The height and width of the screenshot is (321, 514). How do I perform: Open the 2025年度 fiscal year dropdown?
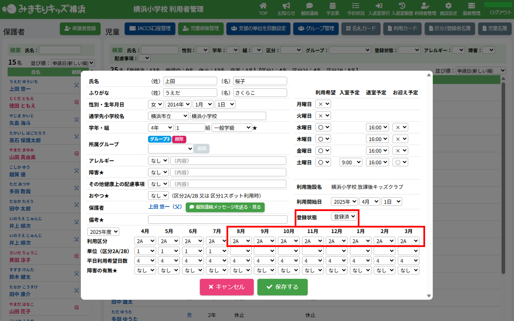103,232
